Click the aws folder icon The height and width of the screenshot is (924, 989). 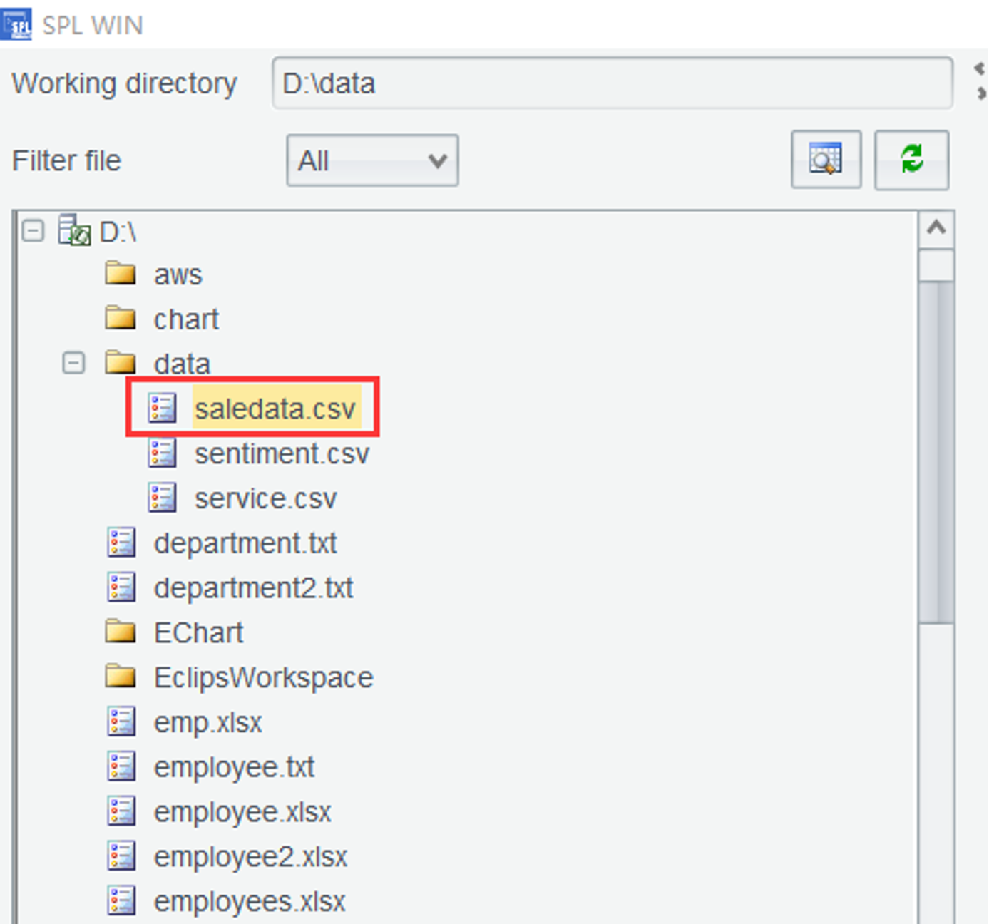tap(121, 274)
